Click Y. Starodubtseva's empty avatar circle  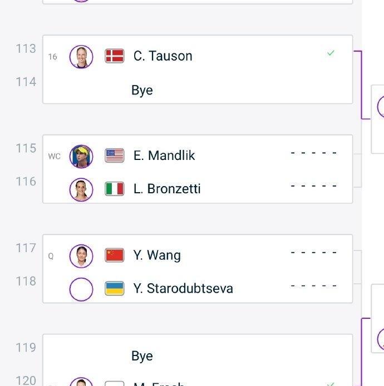pyautogui.click(x=81, y=289)
